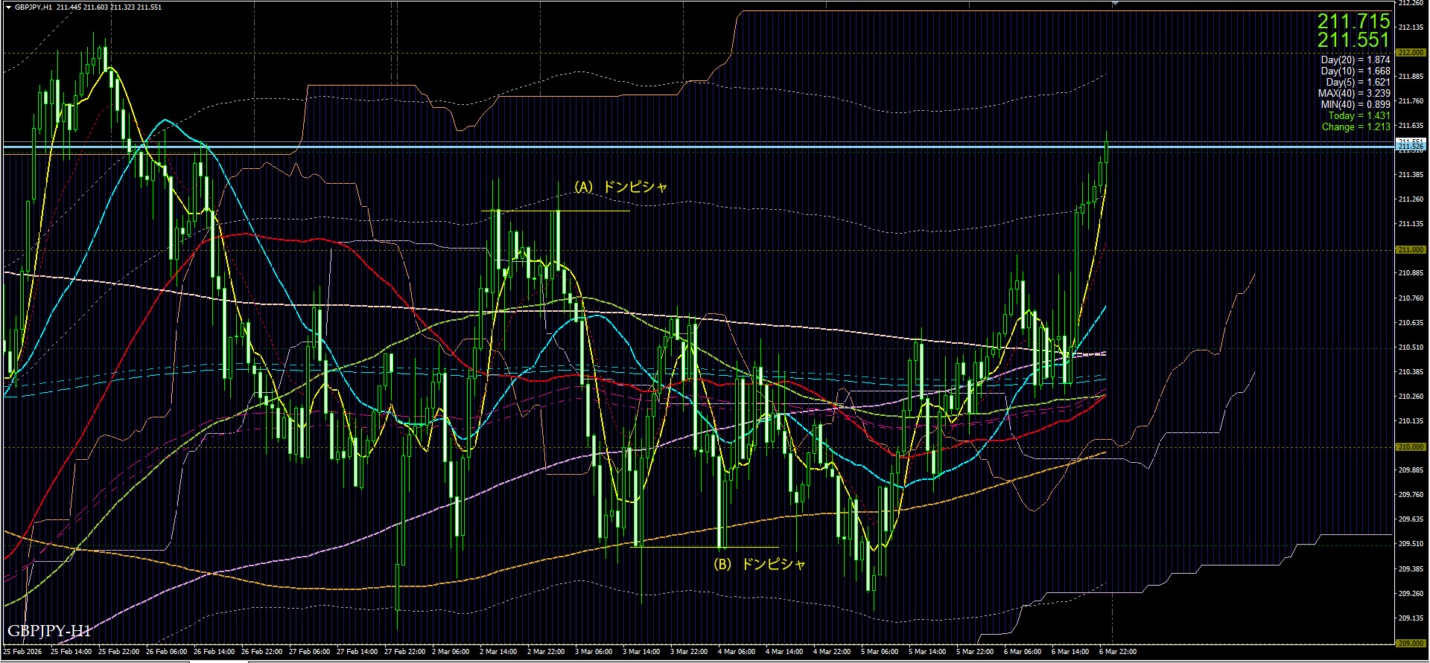Click the chart shift triangle marker at top
Image resolution: width=1430 pixels, height=663 pixels.
coord(1115,4)
